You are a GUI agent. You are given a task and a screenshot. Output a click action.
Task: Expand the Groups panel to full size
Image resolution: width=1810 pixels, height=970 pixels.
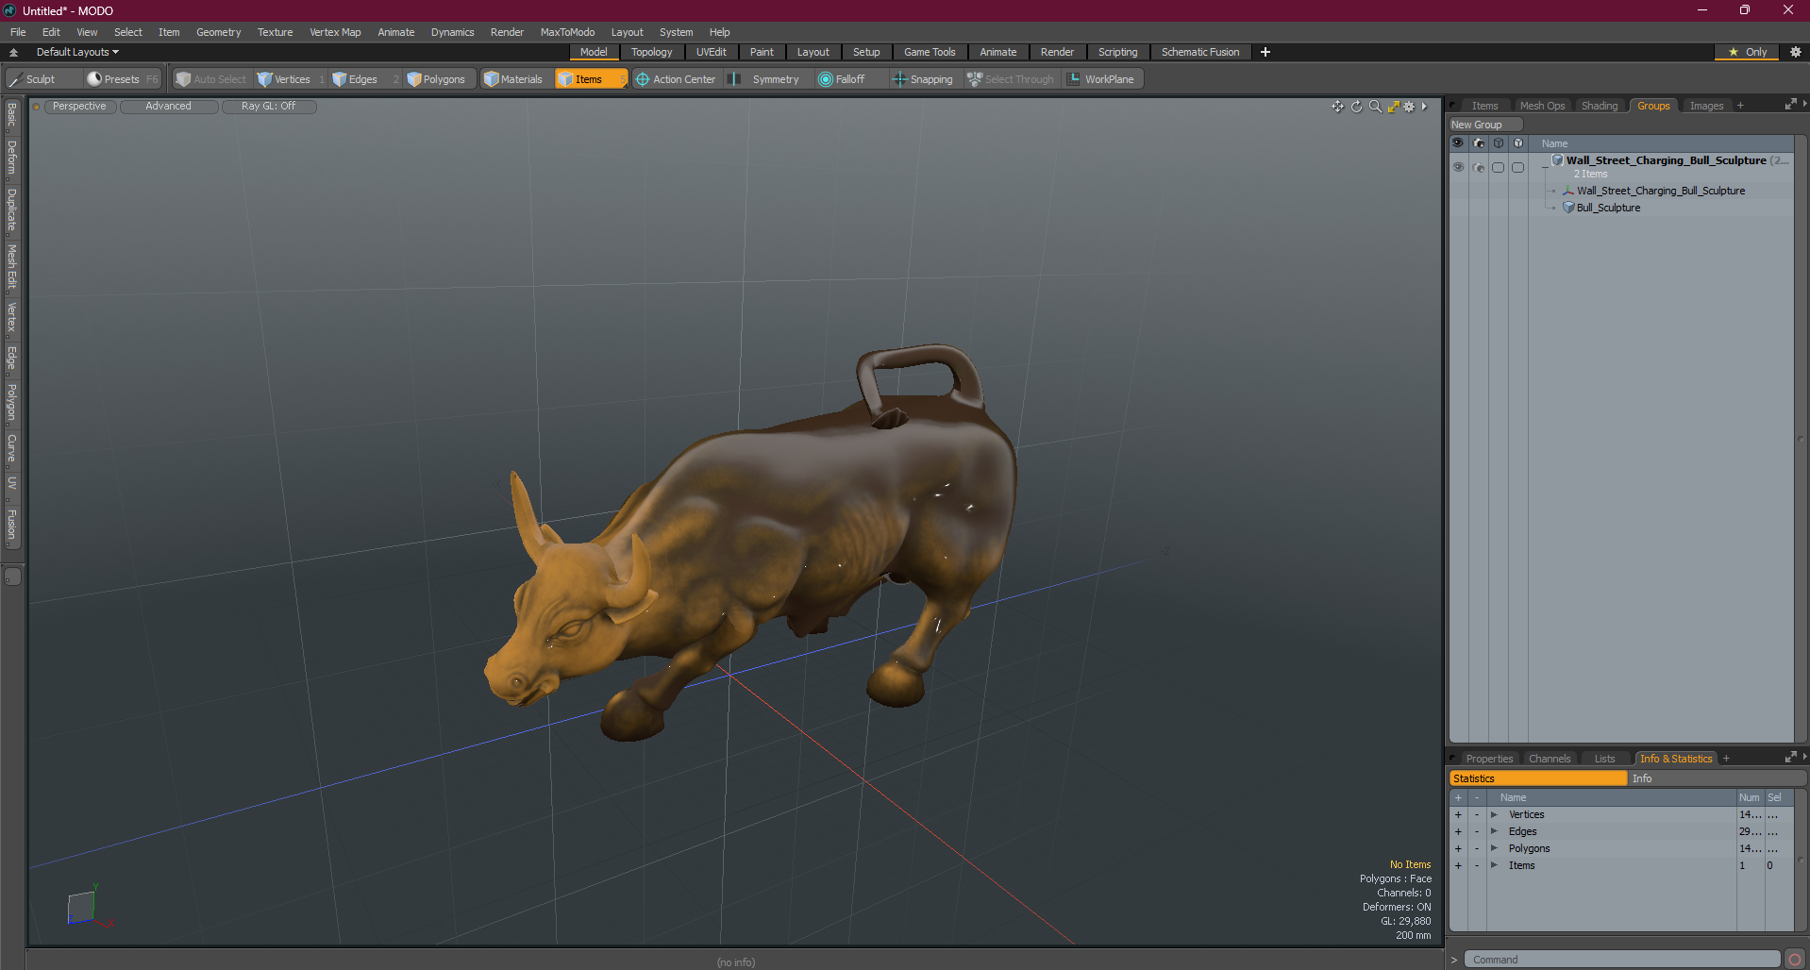click(x=1790, y=105)
